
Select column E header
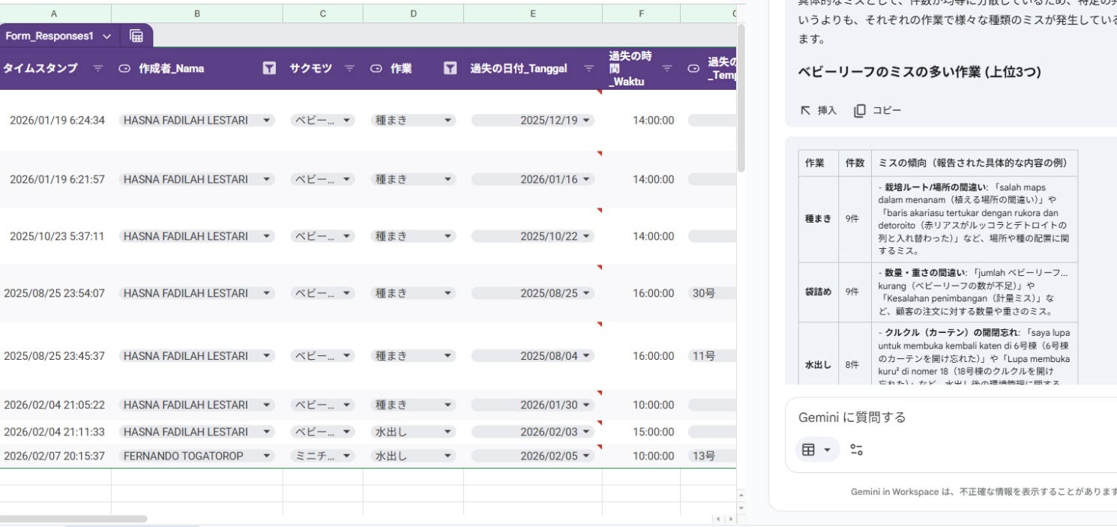[532, 13]
